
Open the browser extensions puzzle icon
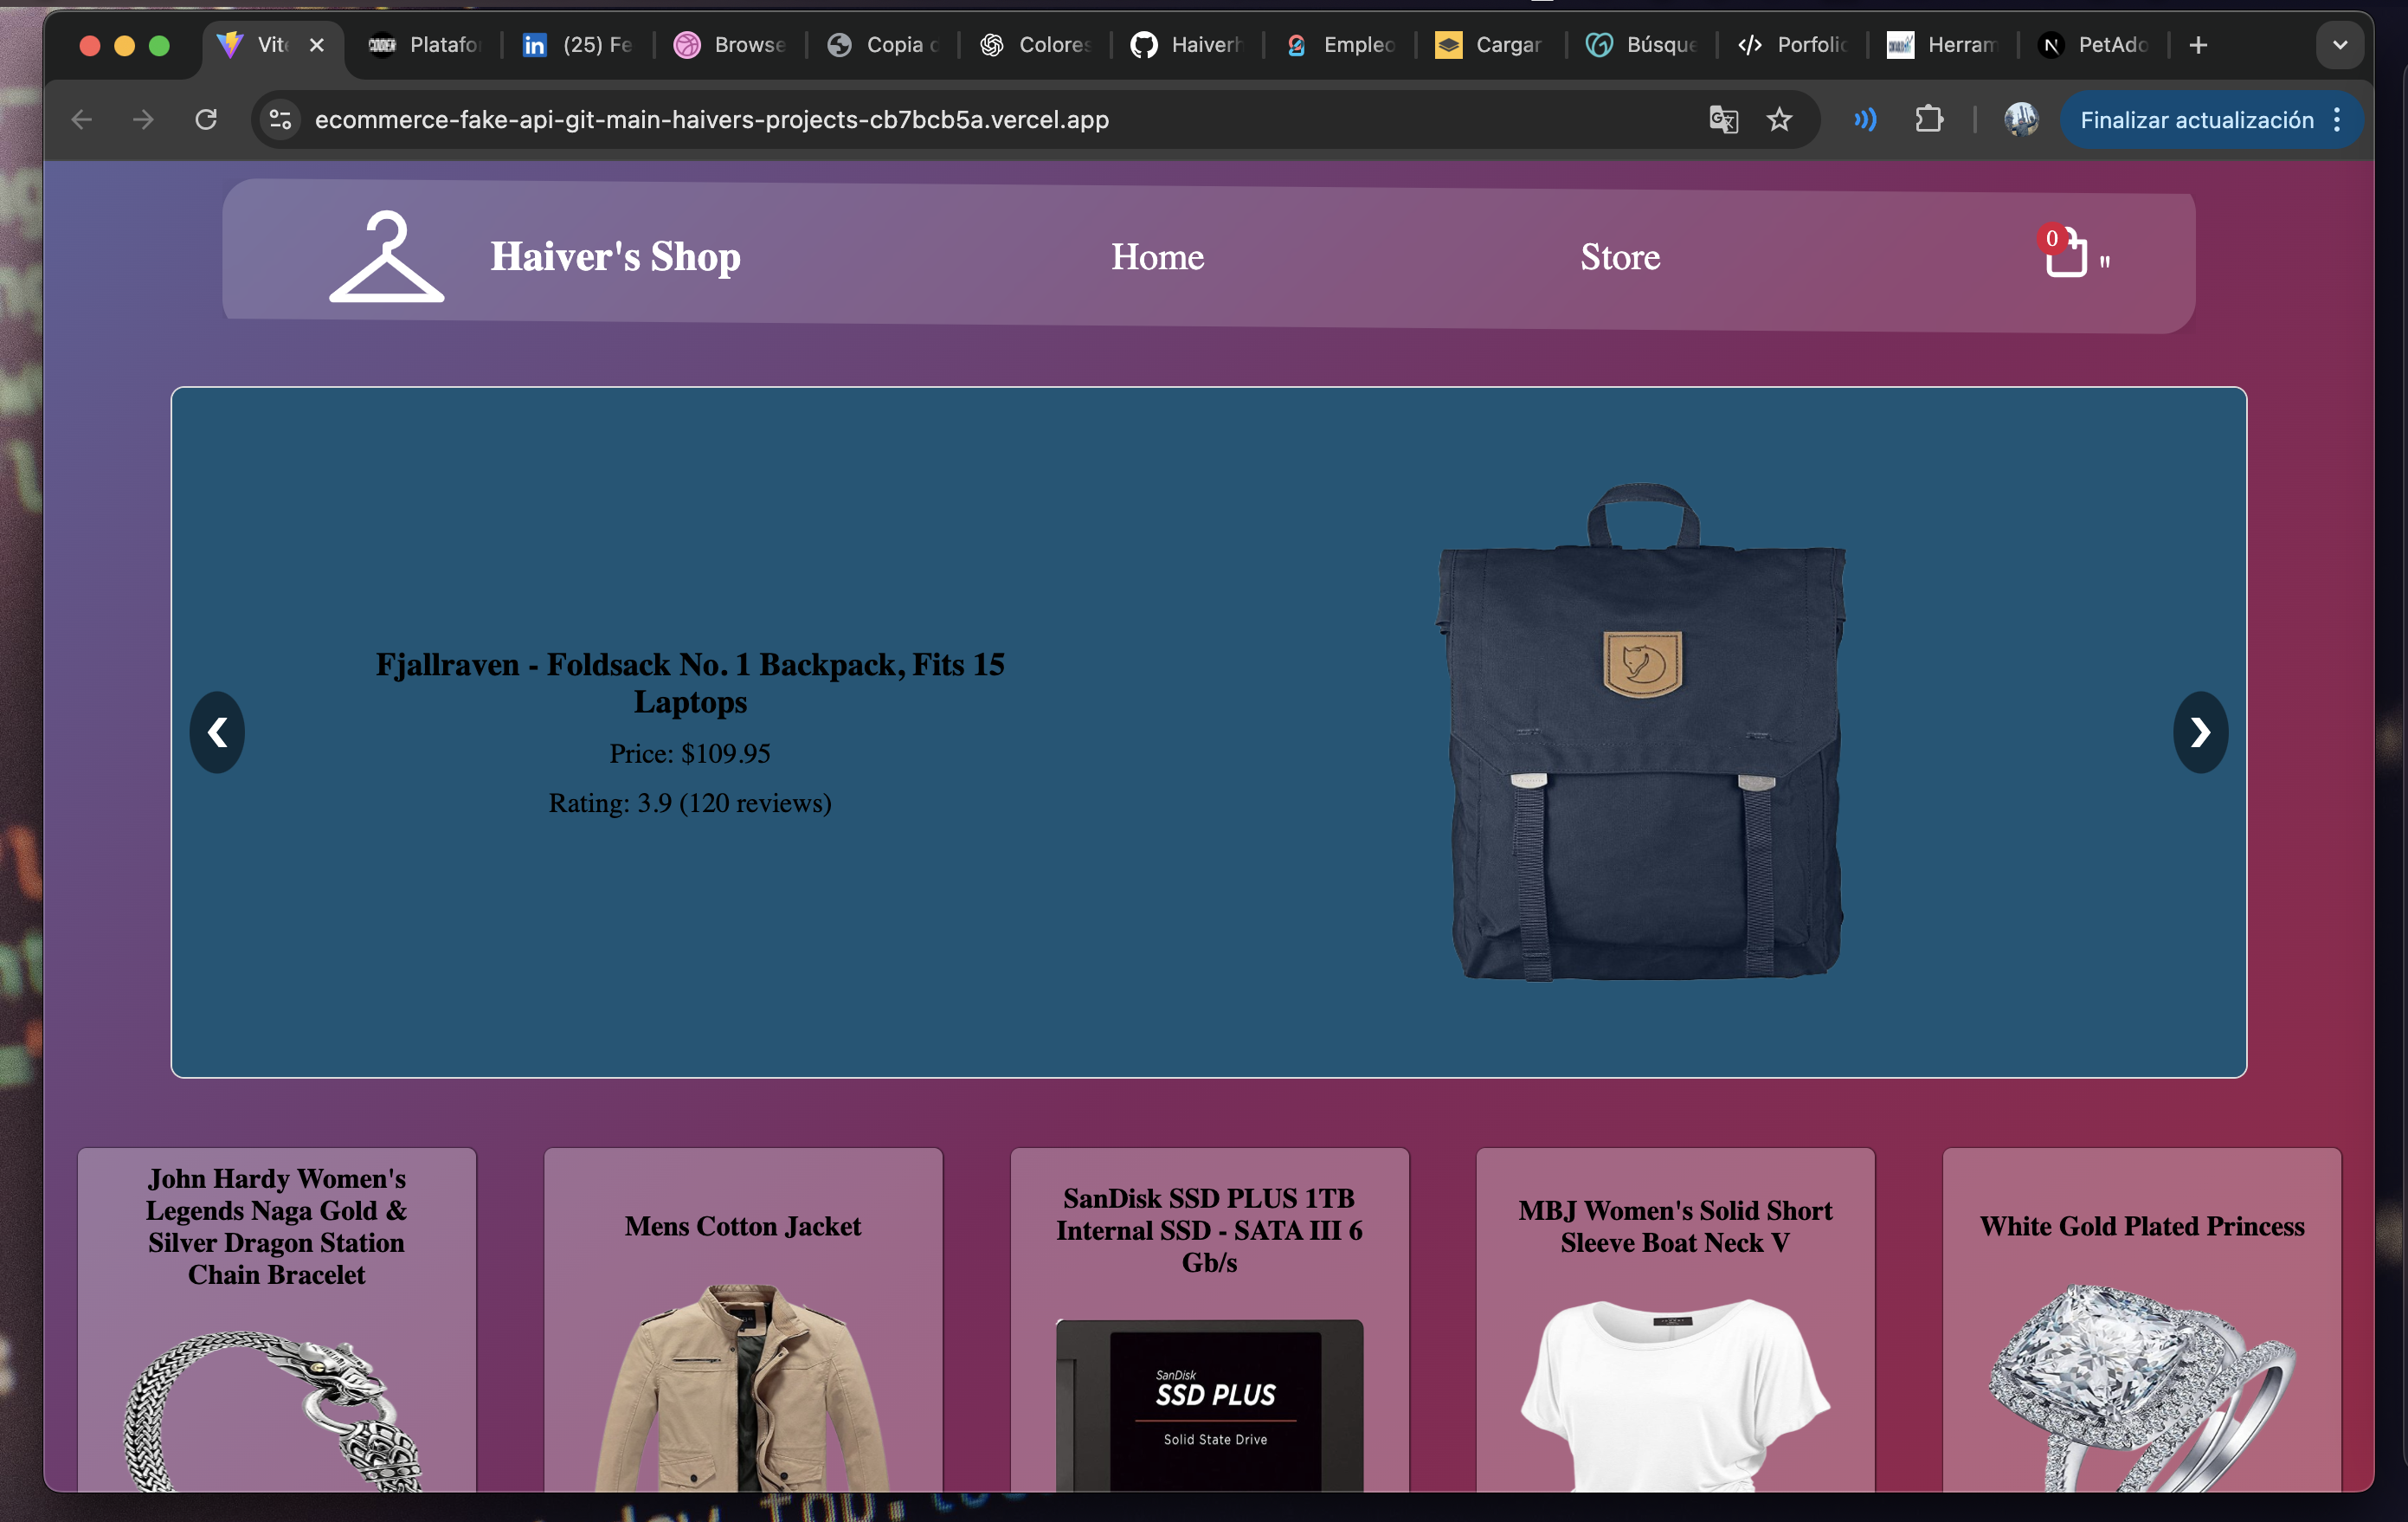(x=1928, y=120)
